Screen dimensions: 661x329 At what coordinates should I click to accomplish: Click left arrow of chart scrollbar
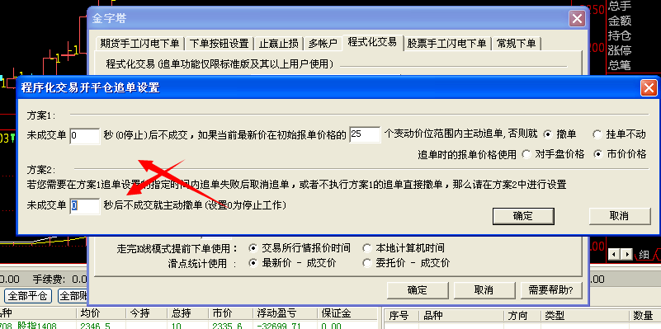[614, 254]
